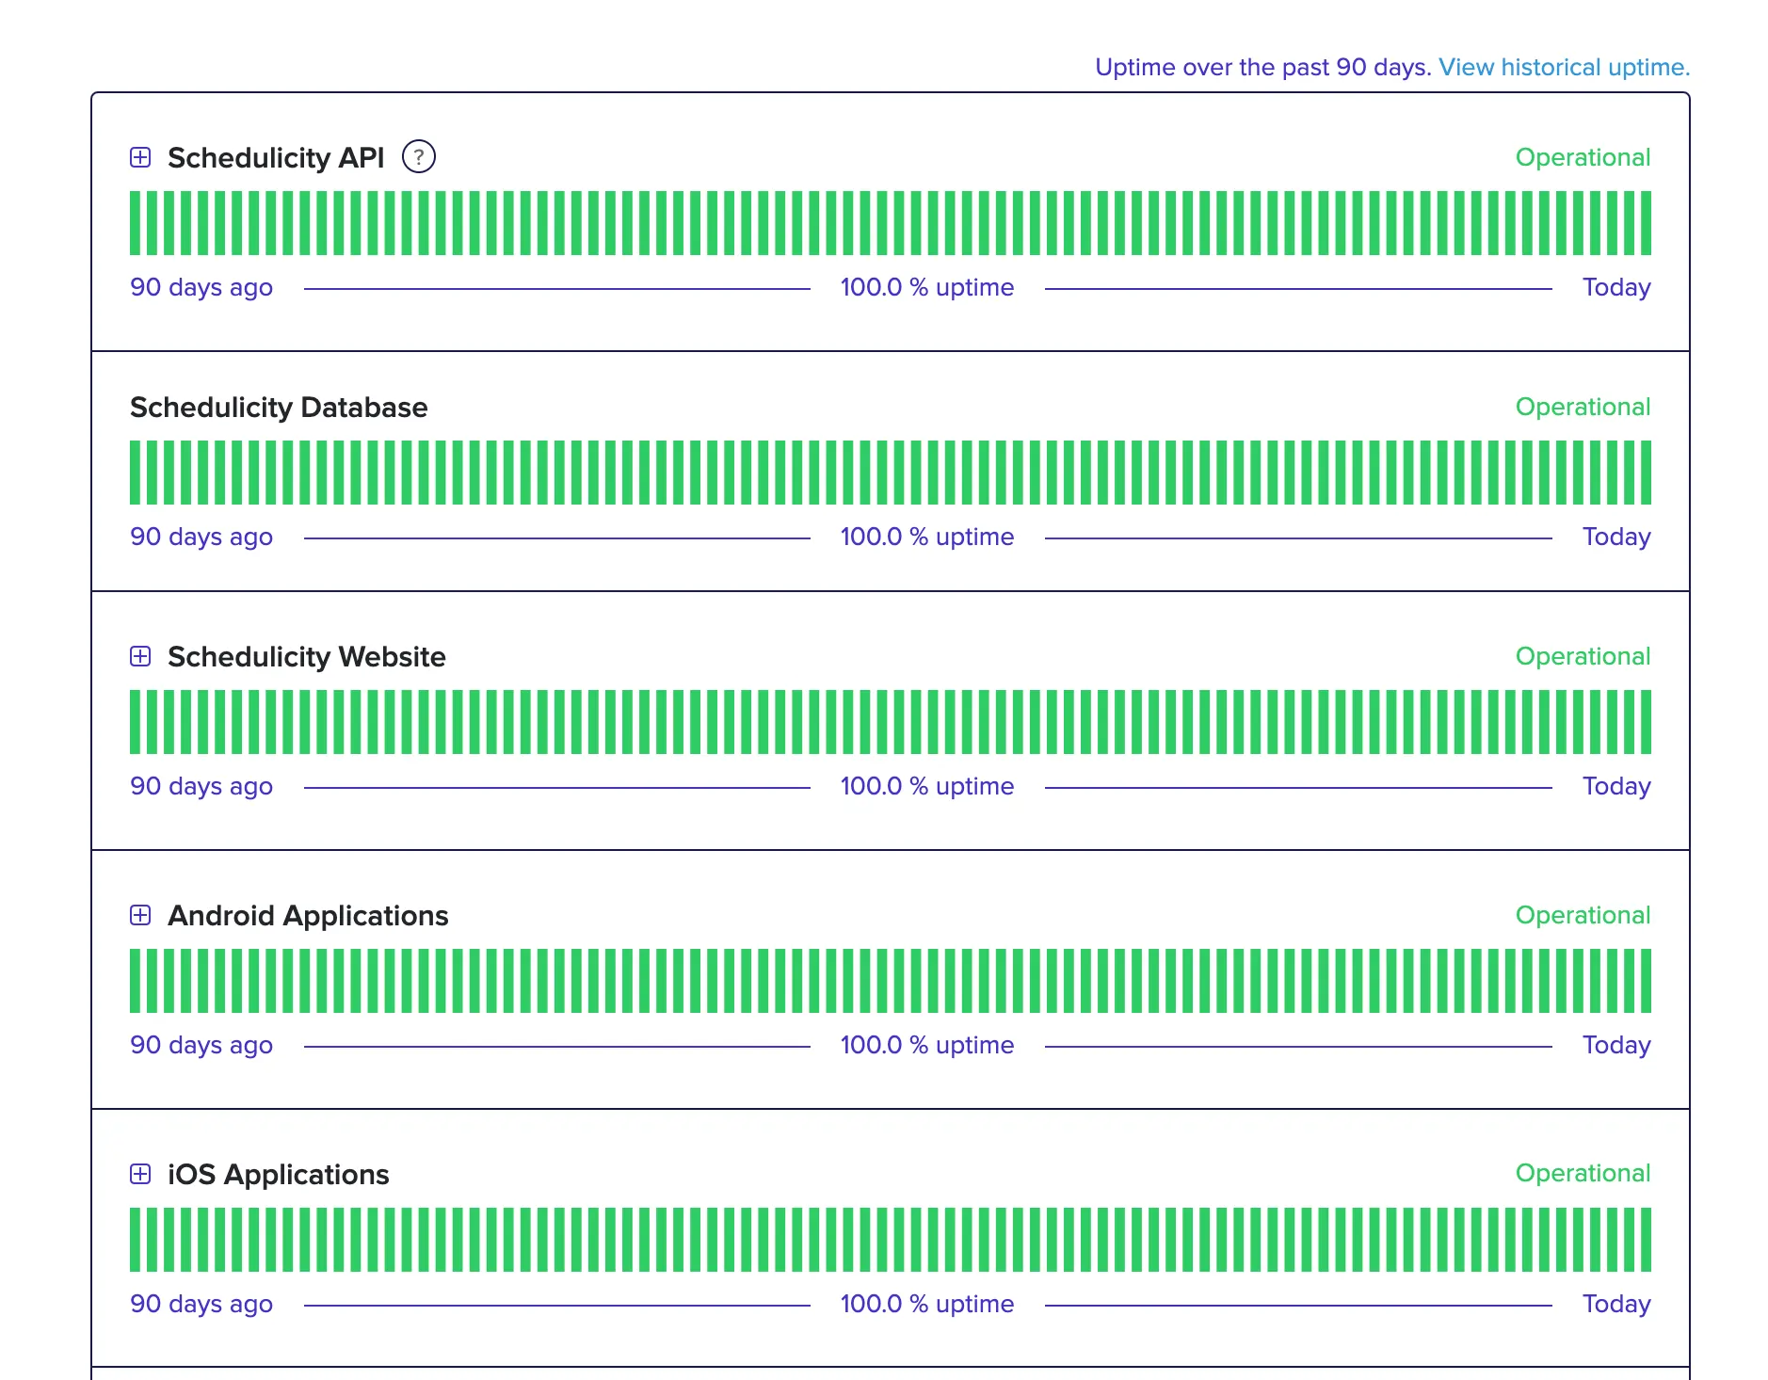The image size is (1768, 1380).
Task: Click the first uptime bar of Android Applications
Action: pos(136,981)
